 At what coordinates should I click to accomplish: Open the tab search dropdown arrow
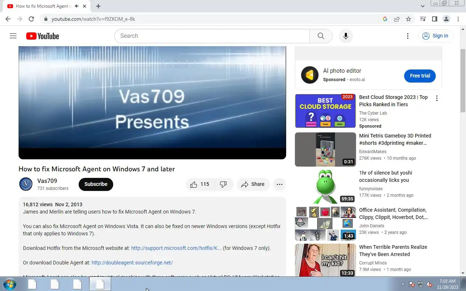tap(423, 6)
